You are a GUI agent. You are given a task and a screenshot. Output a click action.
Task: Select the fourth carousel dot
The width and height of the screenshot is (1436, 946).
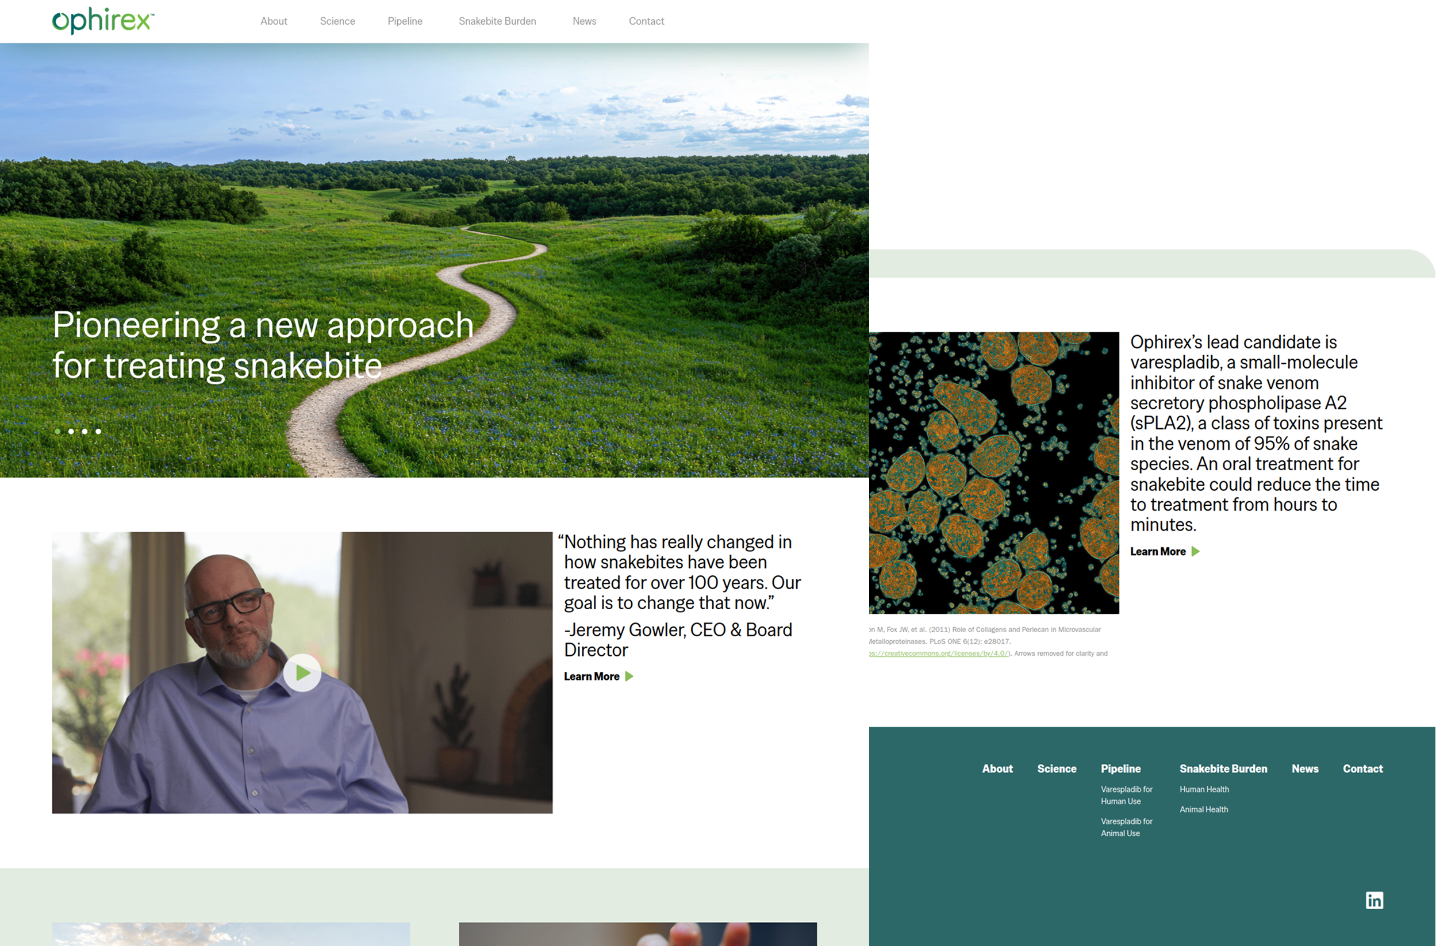tap(98, 432)
